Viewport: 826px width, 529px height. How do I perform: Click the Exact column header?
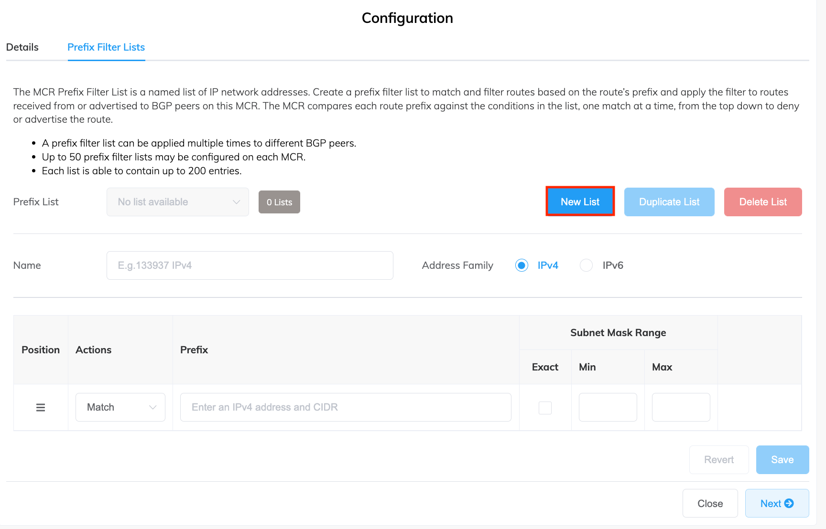click(545, 367)
